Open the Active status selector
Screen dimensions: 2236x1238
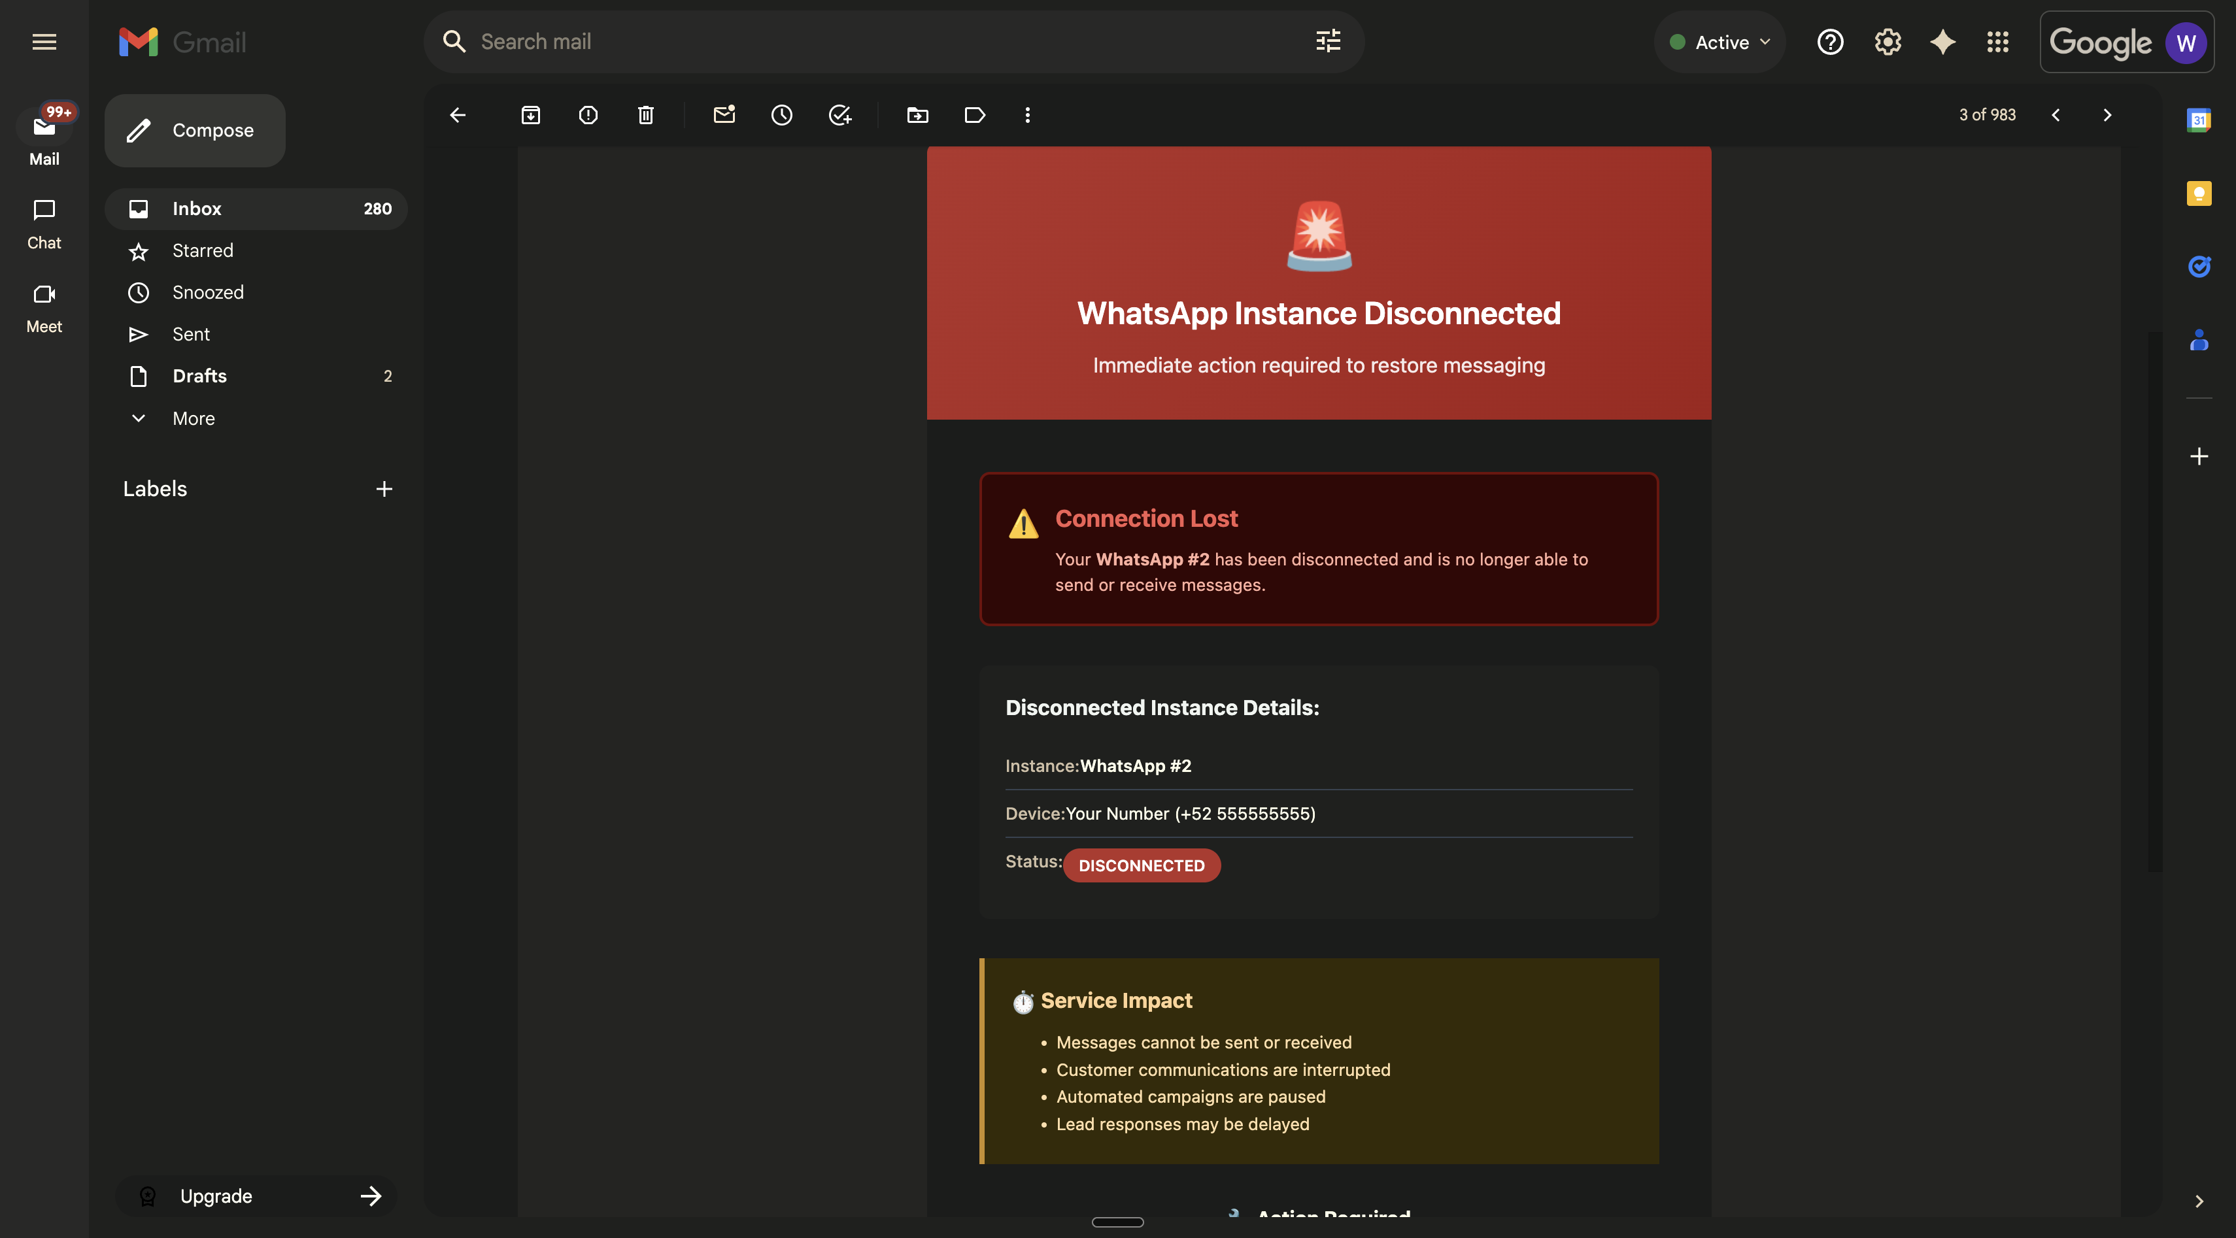(x=1719, y=41)
